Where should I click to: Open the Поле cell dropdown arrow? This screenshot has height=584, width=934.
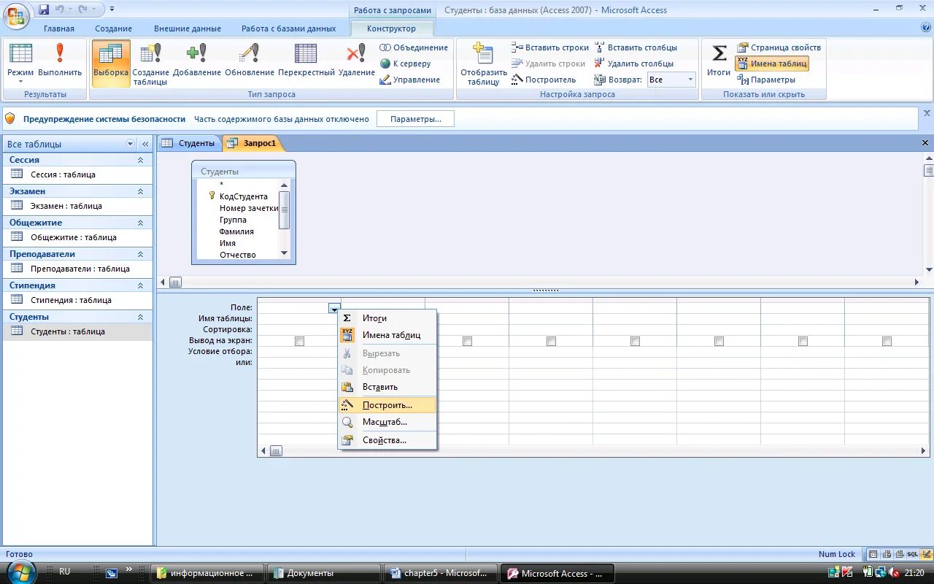coord(334,309)
